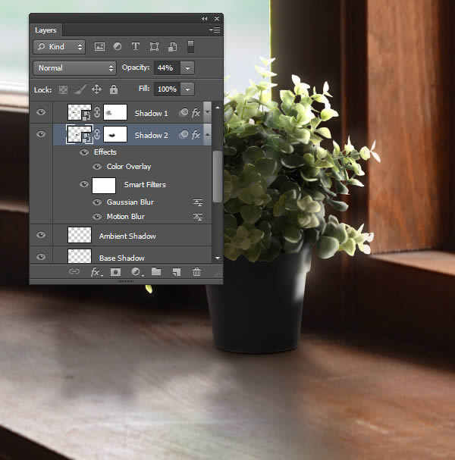Toggle Smart Filters visibility eye
This screenshot has width=455, height=460.
tap(84, 184)
